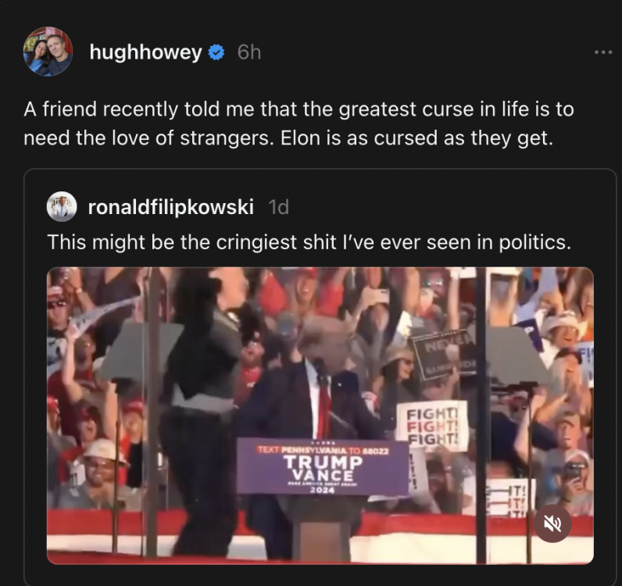Unmute the video with the speaker icon

point(552,523)
